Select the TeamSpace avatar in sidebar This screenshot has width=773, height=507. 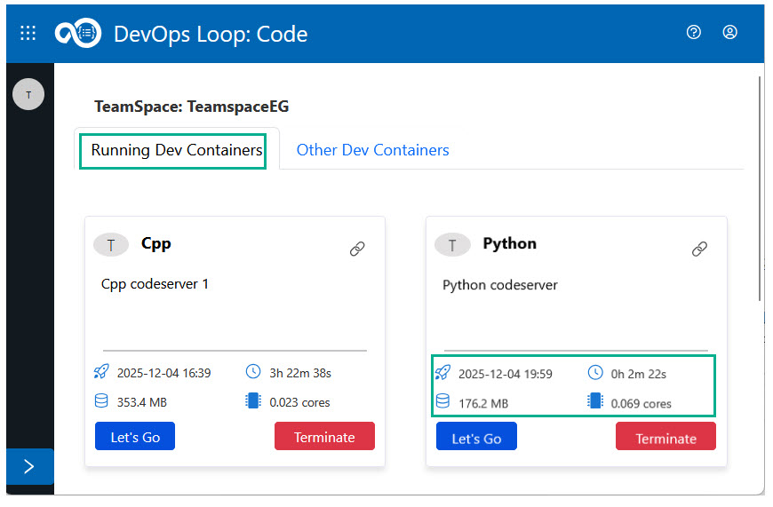coord(28,94)
